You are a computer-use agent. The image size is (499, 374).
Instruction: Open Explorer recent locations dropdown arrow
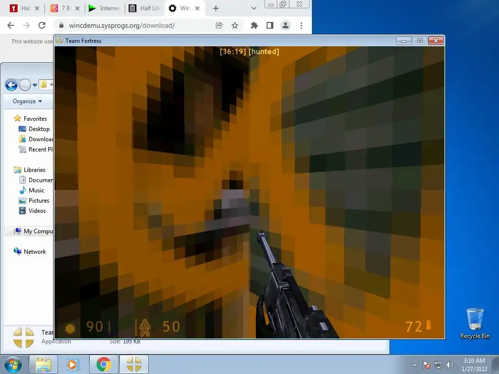coord(35,85)
